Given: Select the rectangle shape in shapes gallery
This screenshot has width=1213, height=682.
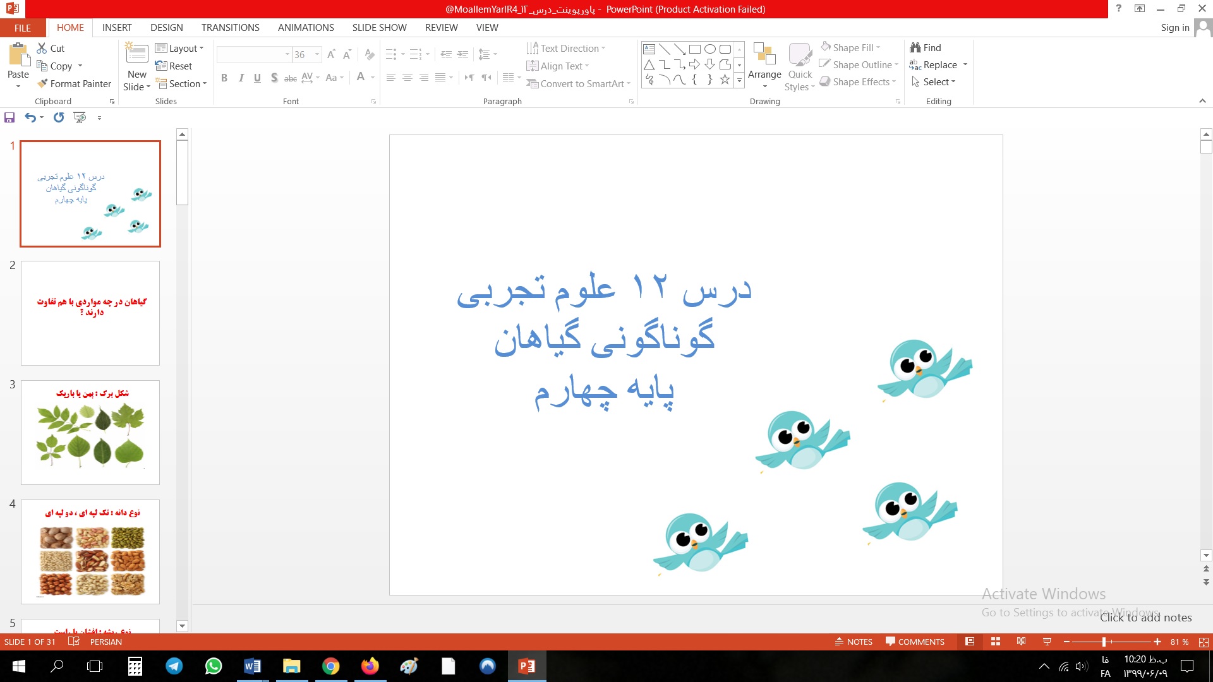Looking at the screenshot, I should (694, 49).
